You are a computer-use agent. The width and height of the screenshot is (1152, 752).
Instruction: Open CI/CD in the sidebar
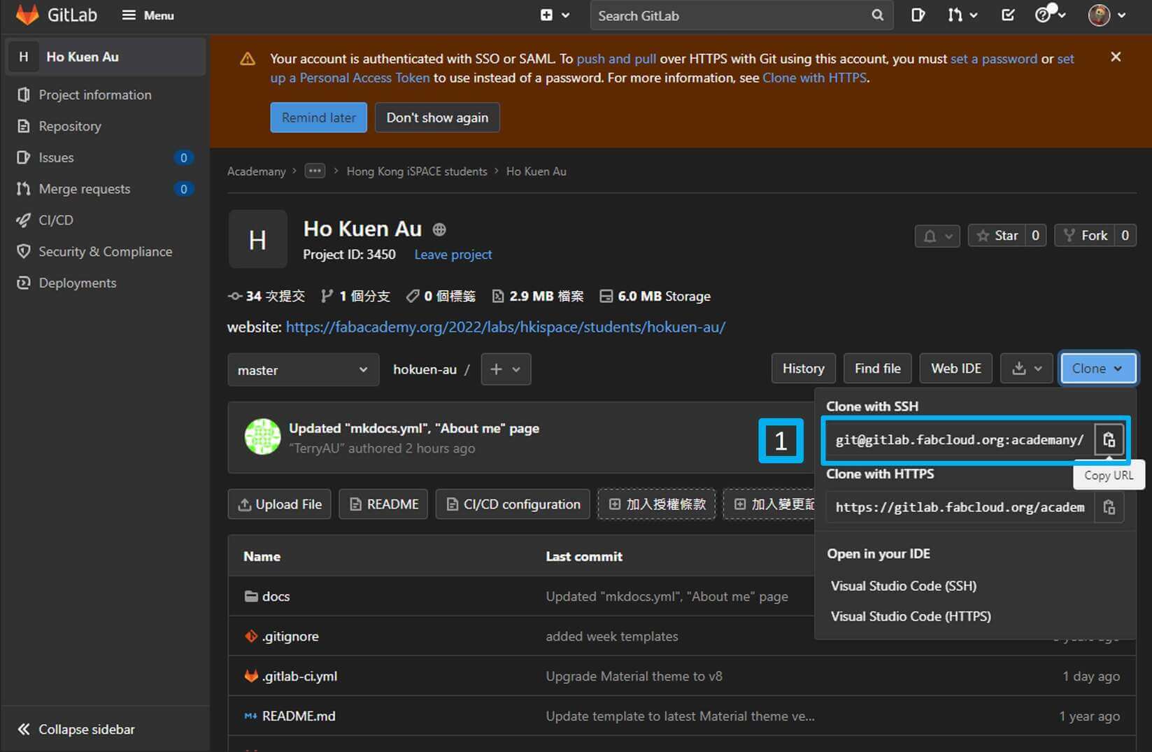[x=56, y=220]
